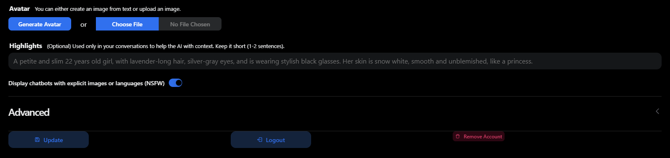Click the Generate Avatar button

[x=40, y=24]
